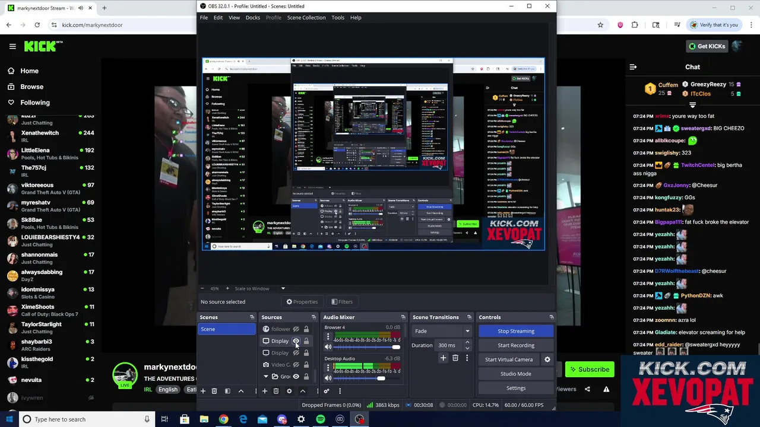Open File menu in OBS
Viewport: 760px width, 427px height.
coord(204,17)
